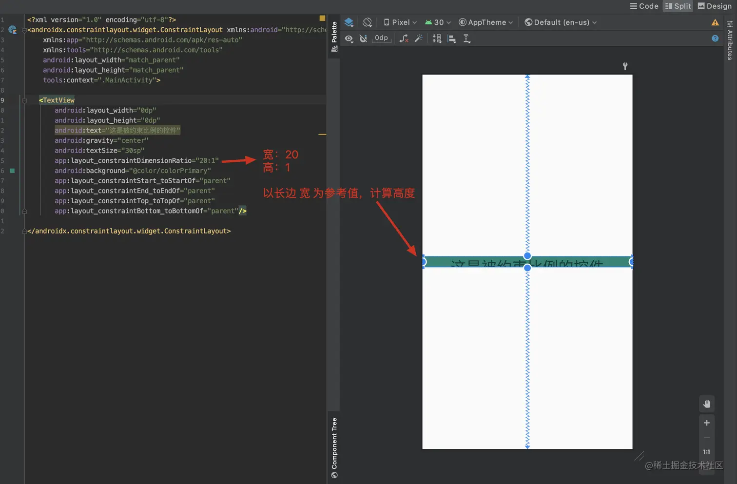Set the 0dp default margins
737x484 pixels.
point(382,38)
